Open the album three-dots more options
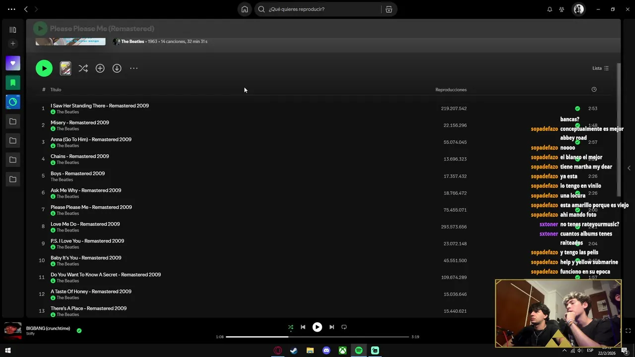Screen dimensions: 635x357 pos(133,68)
